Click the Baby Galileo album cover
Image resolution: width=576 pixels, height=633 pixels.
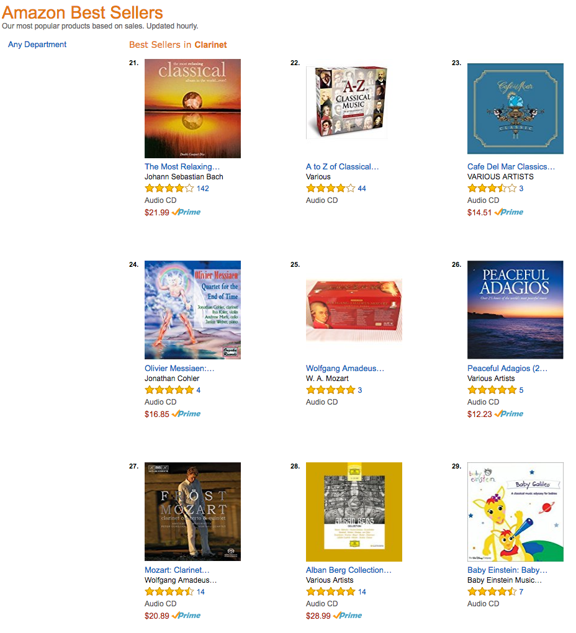click(x=515, y=511)
